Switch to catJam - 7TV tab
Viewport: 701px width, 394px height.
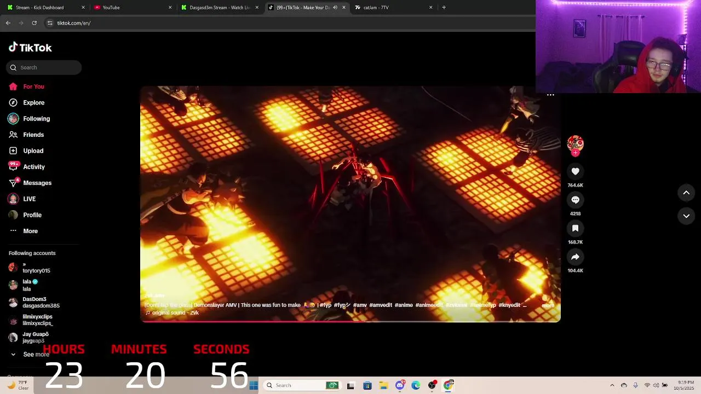point(394,8)
